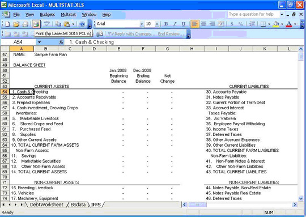Select the IFFS sheet tab
The width and height of the screenshot is (306, 217).
[x=96, y=205]
